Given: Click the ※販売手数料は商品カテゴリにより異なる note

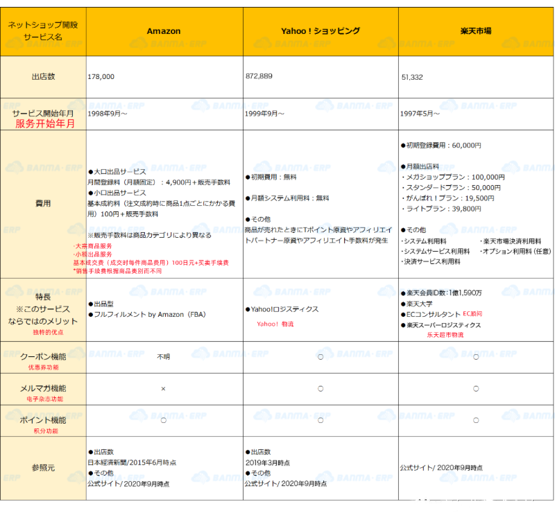Looking at the screenshot, I should pyautogui.click(x=149, y=235).
